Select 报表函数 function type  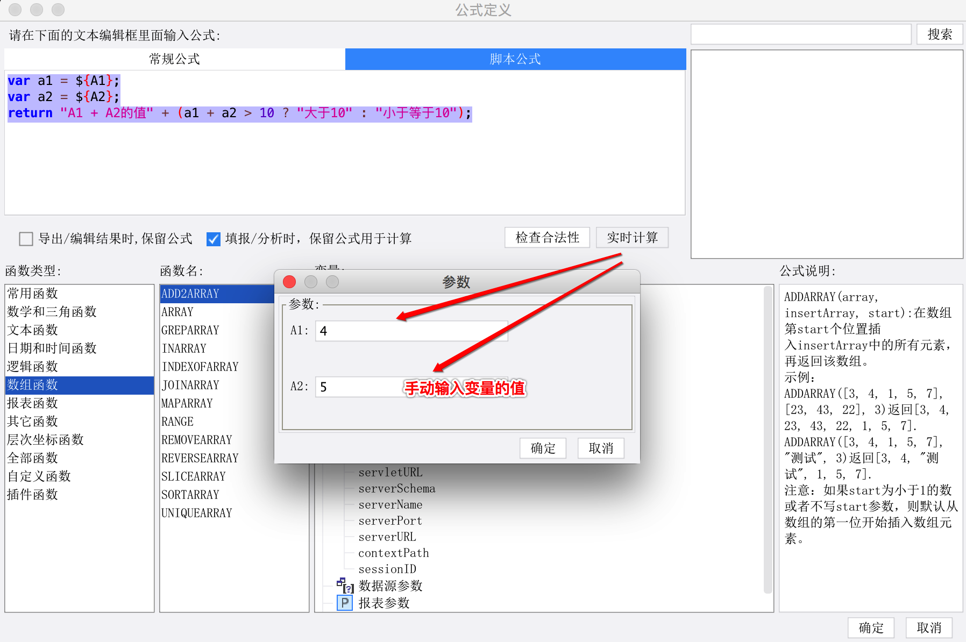pyautogui.click(x=80, y=403)
